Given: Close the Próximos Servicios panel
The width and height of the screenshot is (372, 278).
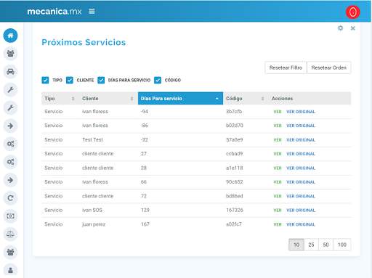Looking at the screenshot, I should coord(353,28).
